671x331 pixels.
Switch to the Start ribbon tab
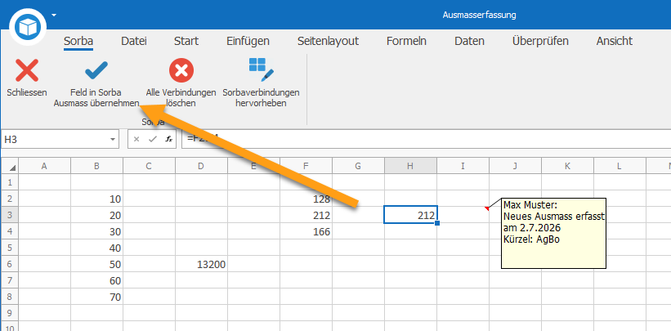pyautogui.click(x=186, y=42)
